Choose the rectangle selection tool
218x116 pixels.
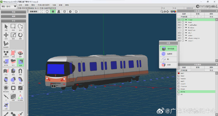pos(13,27)
